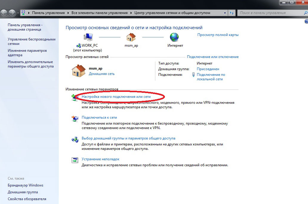
Task: Click the search magnifier icon
Action: (x=305, y=13)
